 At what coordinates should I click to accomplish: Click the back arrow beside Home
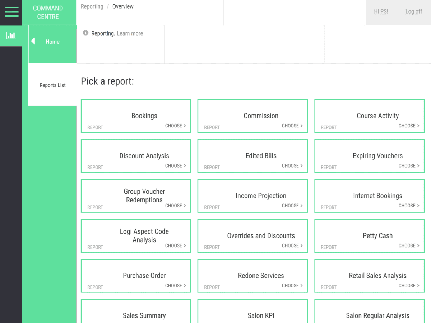pos(33,41)
